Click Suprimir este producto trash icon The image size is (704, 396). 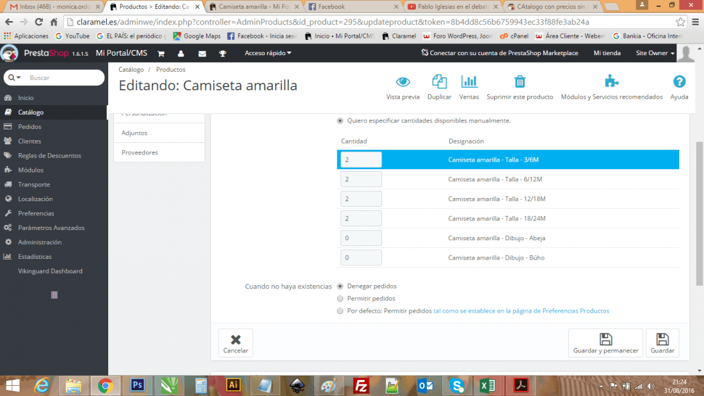point(520,81)
